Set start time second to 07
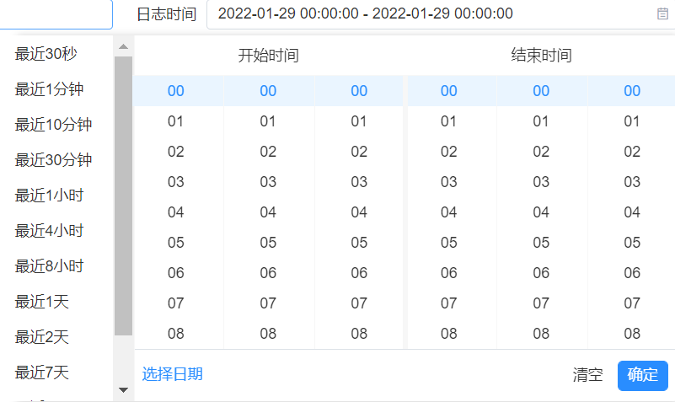675x402 pixels. pos(359,303)
